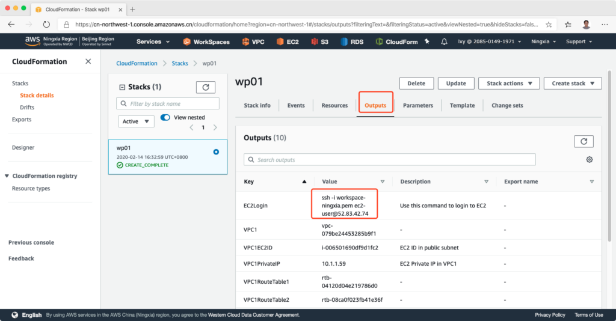This screenshot has height=321, width=616.
Task: Open the Drifts link in sidebar
Action: click(27, 107)
